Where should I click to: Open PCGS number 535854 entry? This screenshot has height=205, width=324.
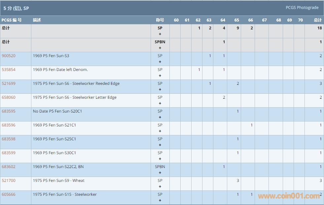pyautogui.click(x=9, y=70)
